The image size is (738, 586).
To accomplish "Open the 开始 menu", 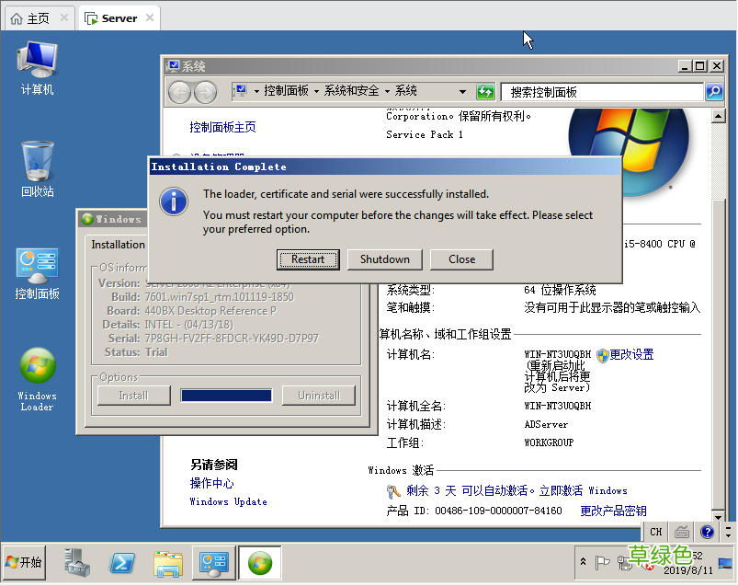I will [x=22, y=563].
